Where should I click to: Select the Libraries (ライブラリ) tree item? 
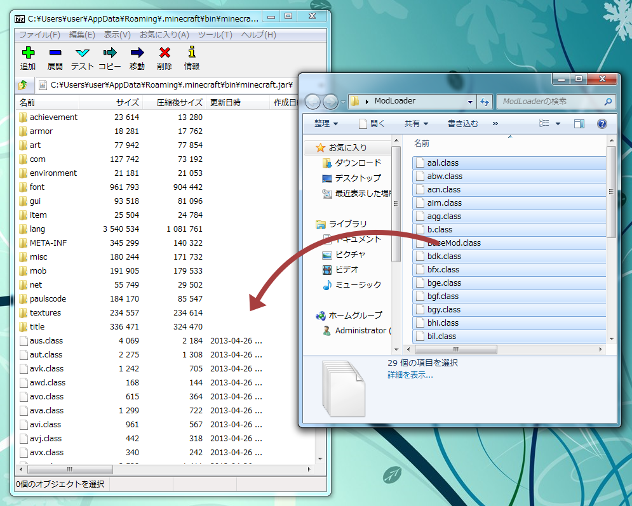click(341, 224)
